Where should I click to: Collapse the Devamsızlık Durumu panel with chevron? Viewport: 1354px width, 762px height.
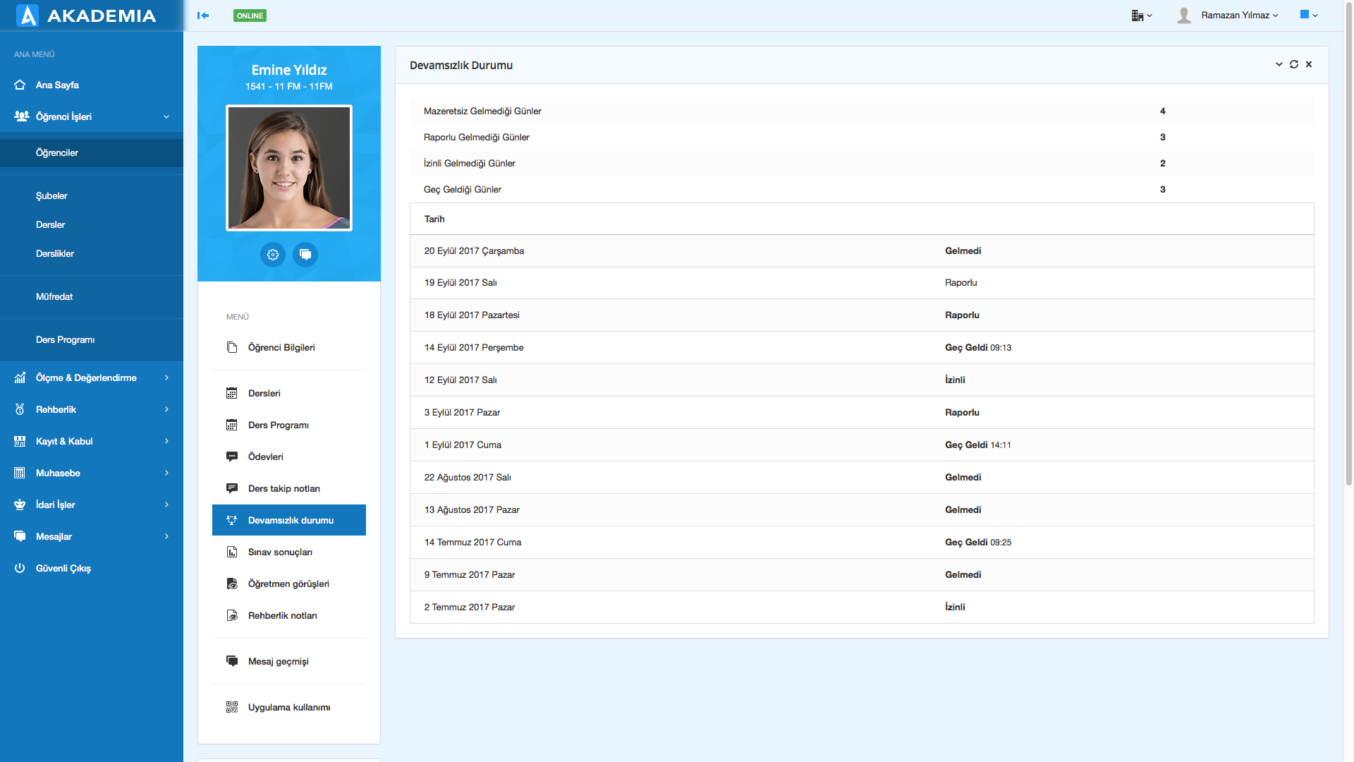(x=1279, y=64)
